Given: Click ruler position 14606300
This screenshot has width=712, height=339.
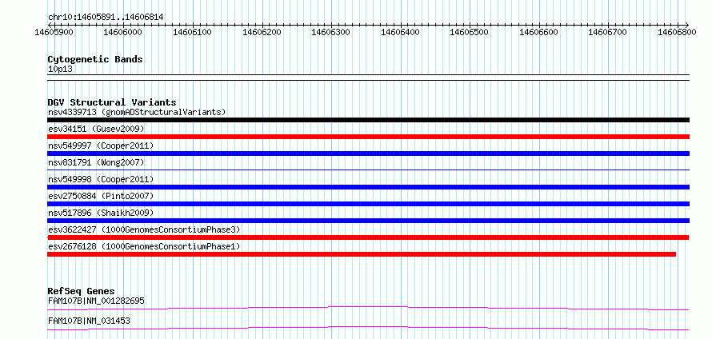Looking at the screenshot, I should click(x=331, y=32).
